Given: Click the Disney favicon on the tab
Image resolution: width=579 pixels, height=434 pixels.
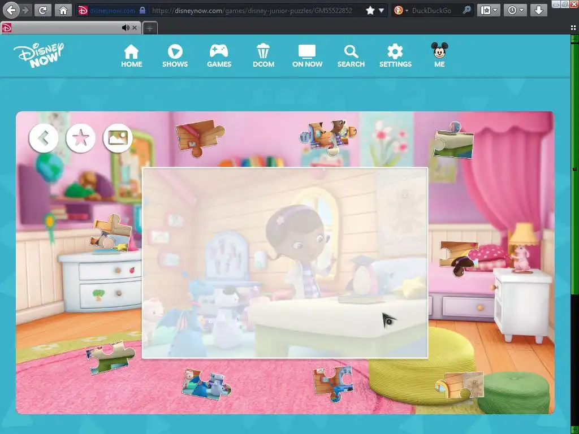Looking at the screenshot, I should pyautogui.click(x=7, y=28).
